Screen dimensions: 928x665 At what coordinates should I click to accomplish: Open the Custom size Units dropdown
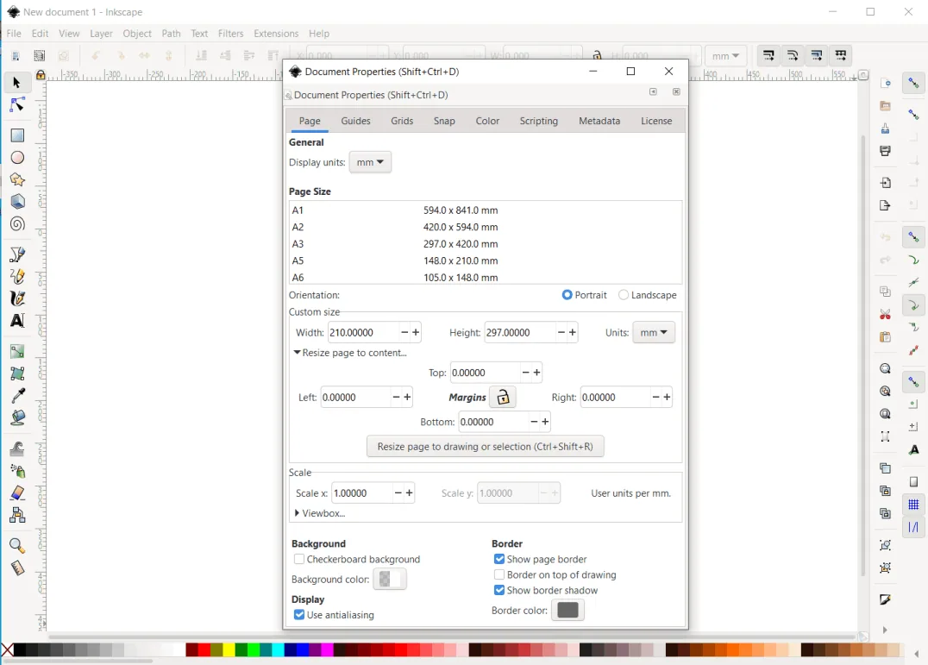(654, 333)
